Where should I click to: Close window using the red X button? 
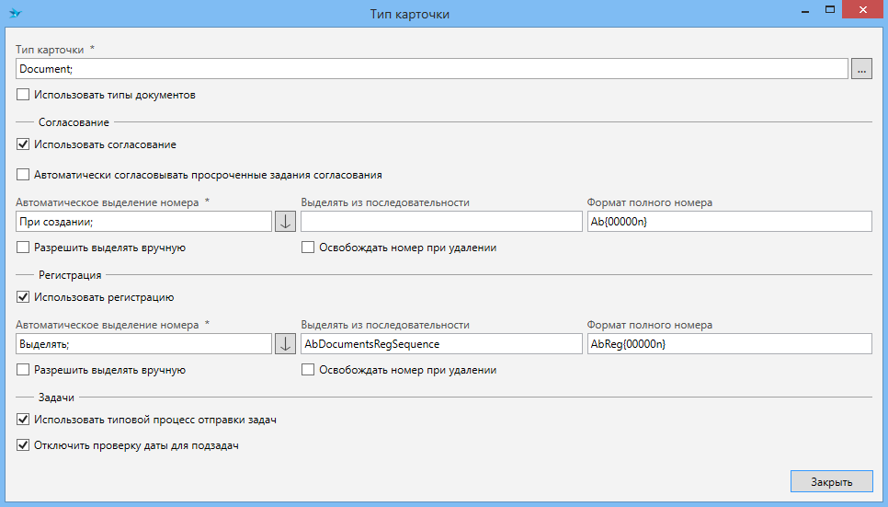click(863, 10)
